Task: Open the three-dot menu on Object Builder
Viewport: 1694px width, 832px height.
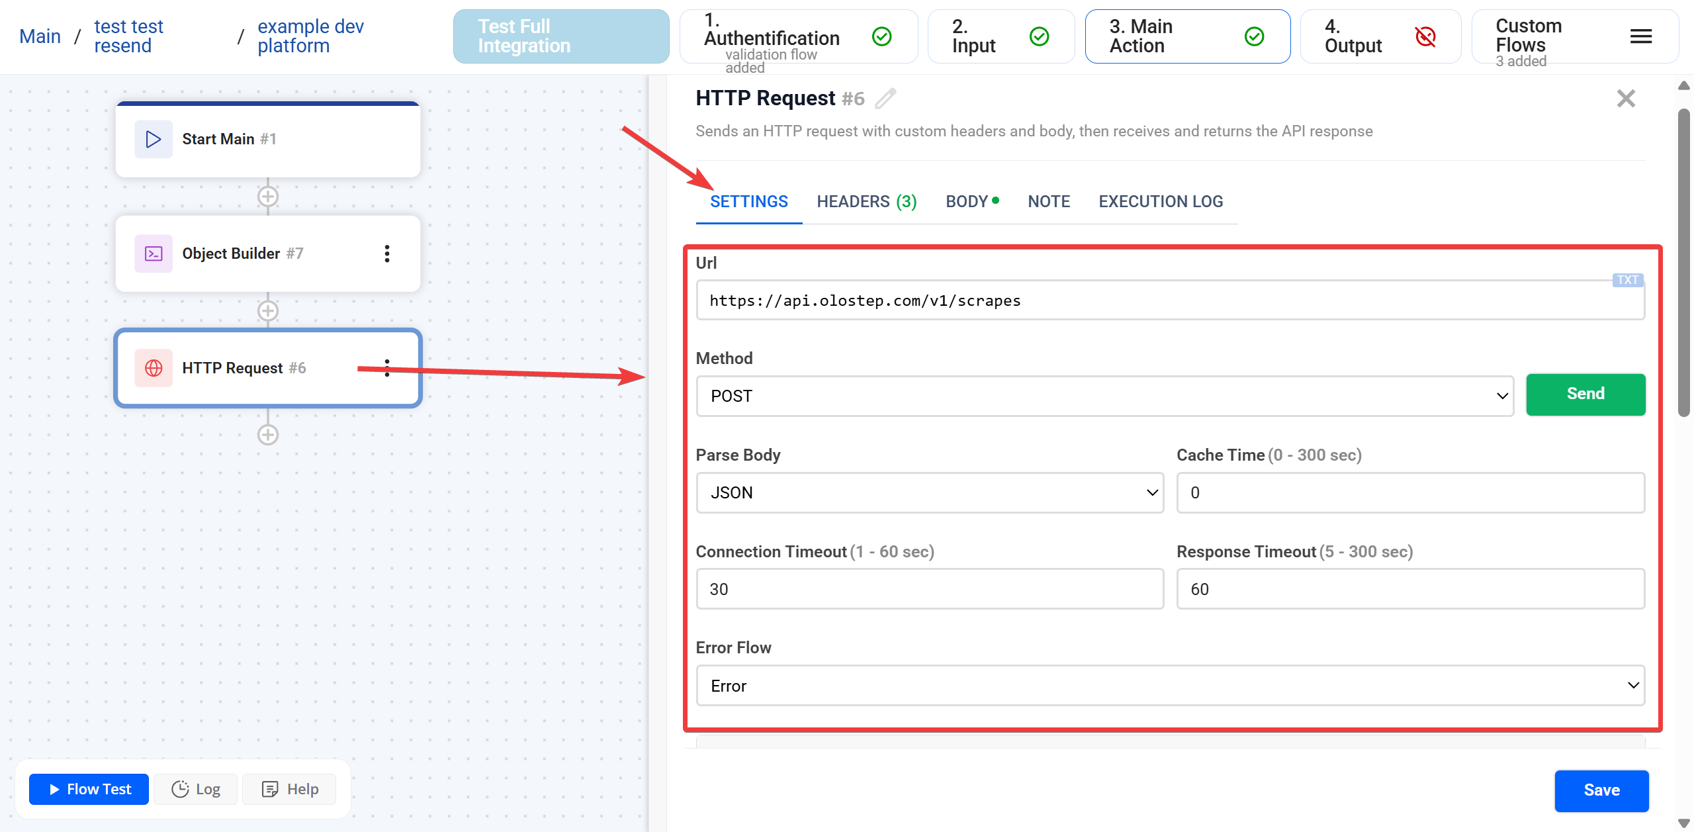Action: pyautogui.click(x=387, y=253)
